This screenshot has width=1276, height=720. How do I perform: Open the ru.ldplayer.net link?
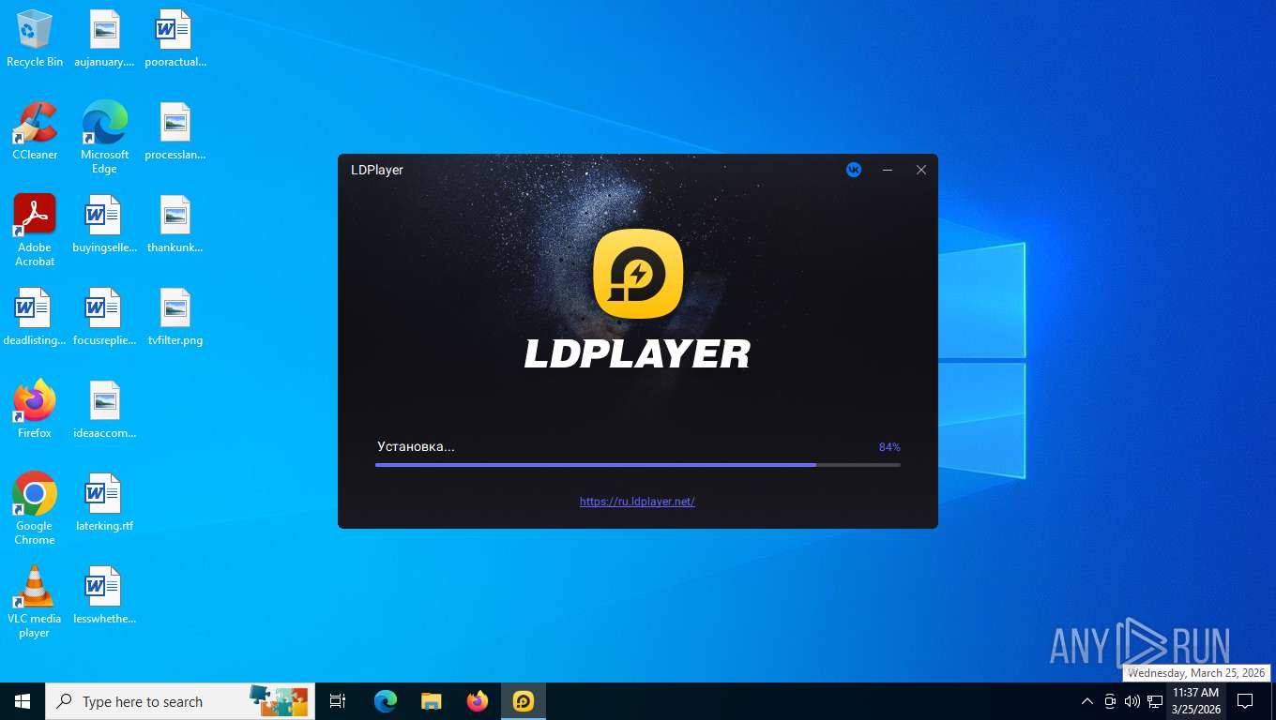click(x=637, y=502)
